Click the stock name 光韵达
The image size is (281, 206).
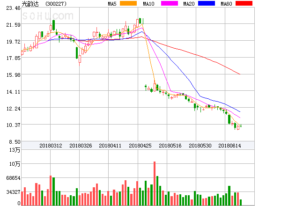point(30,4)
